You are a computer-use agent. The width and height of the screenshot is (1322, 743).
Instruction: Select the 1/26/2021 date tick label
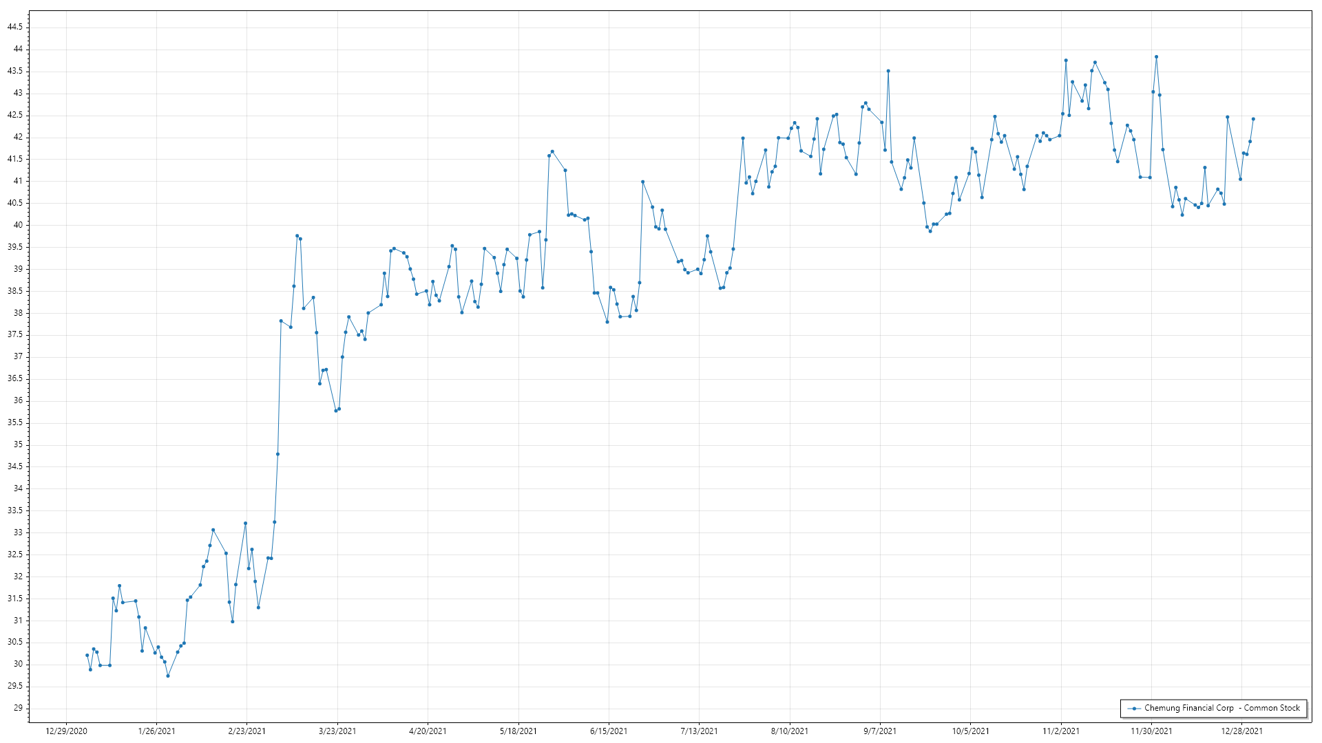(156, 731)
